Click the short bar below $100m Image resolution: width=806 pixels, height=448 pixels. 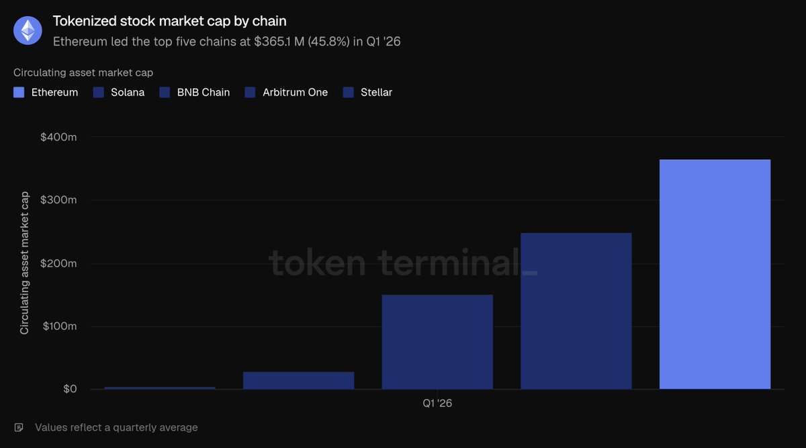[298, 380]
